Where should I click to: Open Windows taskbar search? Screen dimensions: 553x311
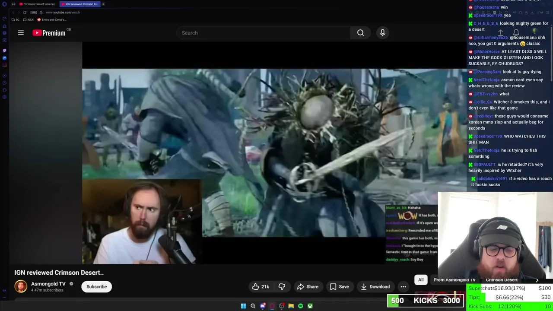(253, 306)
